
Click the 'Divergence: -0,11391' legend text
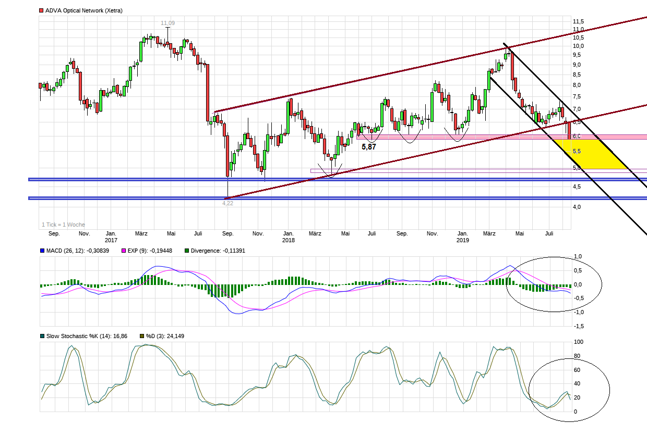(x=218, y=251)
